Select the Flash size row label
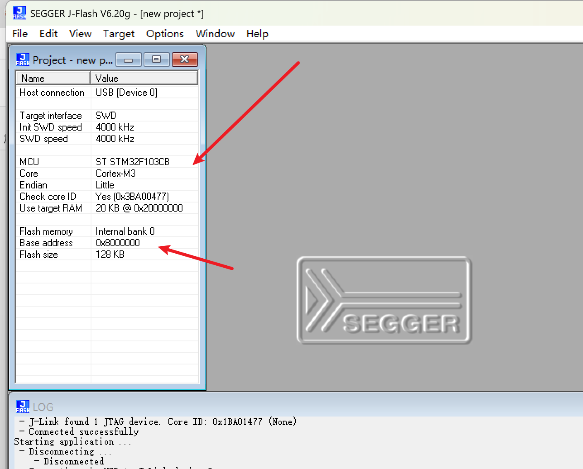The height and width of the screenshot is (469, 583). tap(39, 255)
